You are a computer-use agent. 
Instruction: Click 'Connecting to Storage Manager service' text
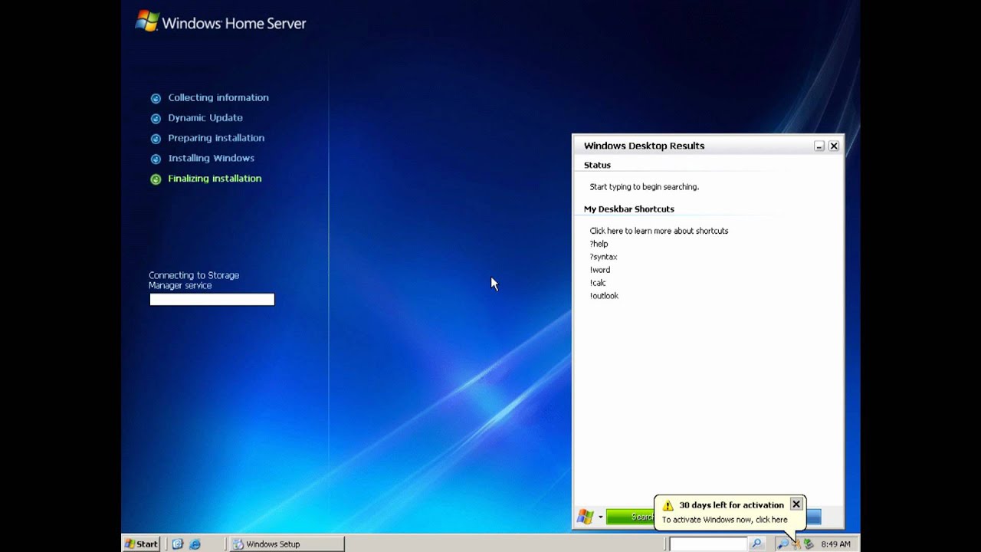pos(194,280)
